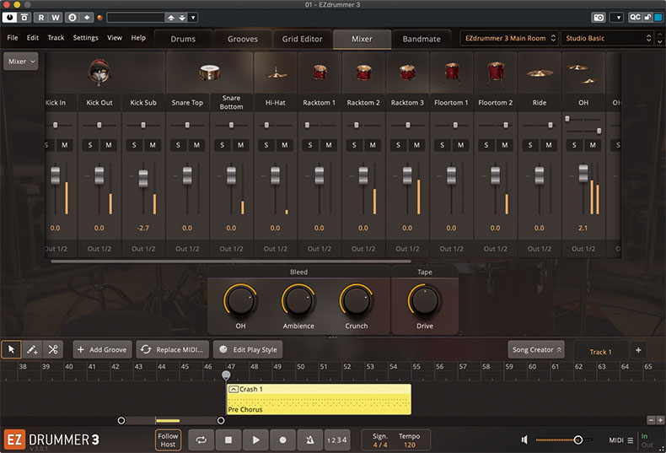Open the Settings menu

click(85, 38)
